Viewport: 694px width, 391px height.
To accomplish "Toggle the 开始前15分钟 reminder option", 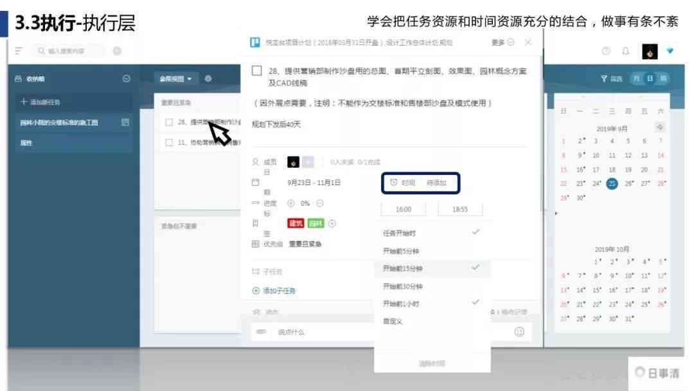I will pyautogui.click(x=432, y=268).
